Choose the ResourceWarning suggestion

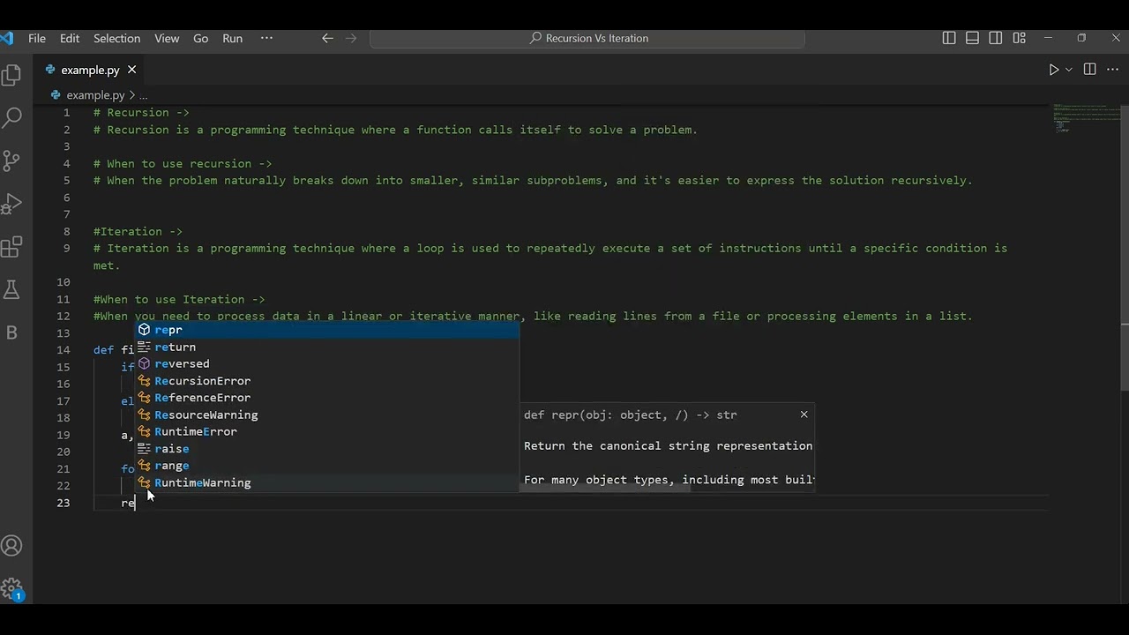326,415
